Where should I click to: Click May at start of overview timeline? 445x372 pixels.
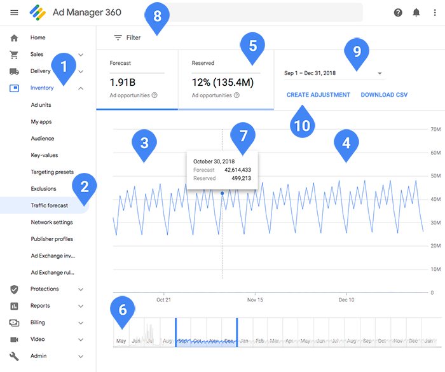pyautogui.click(x=121, y=341)
